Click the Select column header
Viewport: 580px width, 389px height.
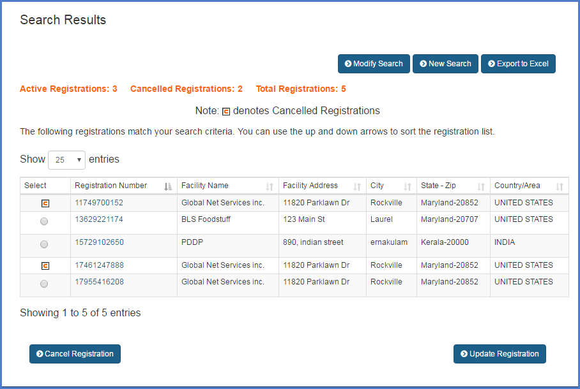[36, 186]
